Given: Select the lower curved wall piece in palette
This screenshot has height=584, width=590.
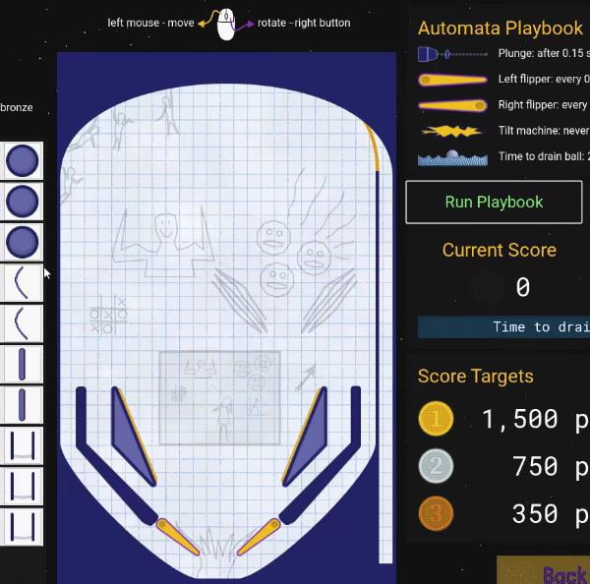Looking at the screenshot, I should 21,323.
